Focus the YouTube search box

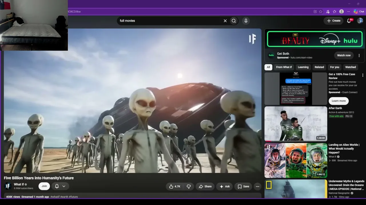[170, 21]
